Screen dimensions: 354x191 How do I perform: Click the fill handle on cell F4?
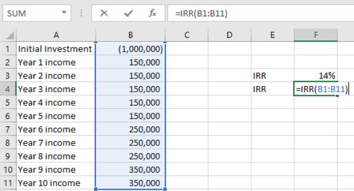tap(337, 96)
